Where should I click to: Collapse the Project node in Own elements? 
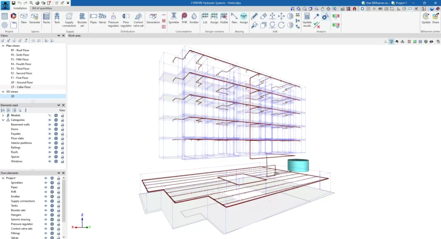[3, 178]
